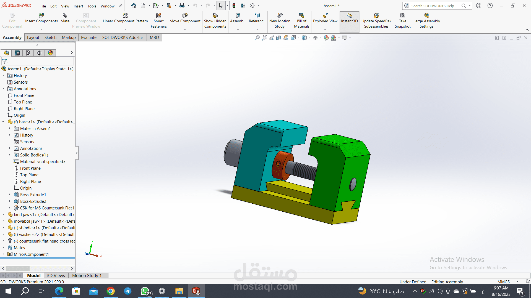Click the Rebuild traffic light icon
Screen dimensions: 531x298
(234, 6)
